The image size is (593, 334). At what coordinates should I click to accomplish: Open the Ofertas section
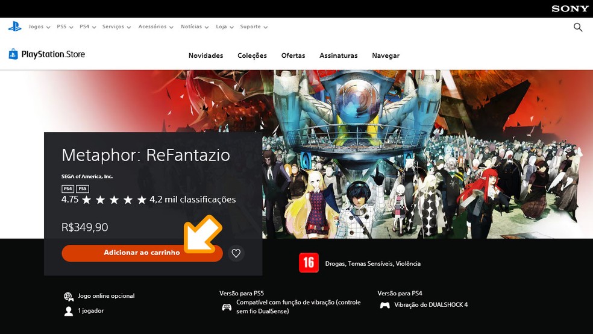(x=293, y=55)
